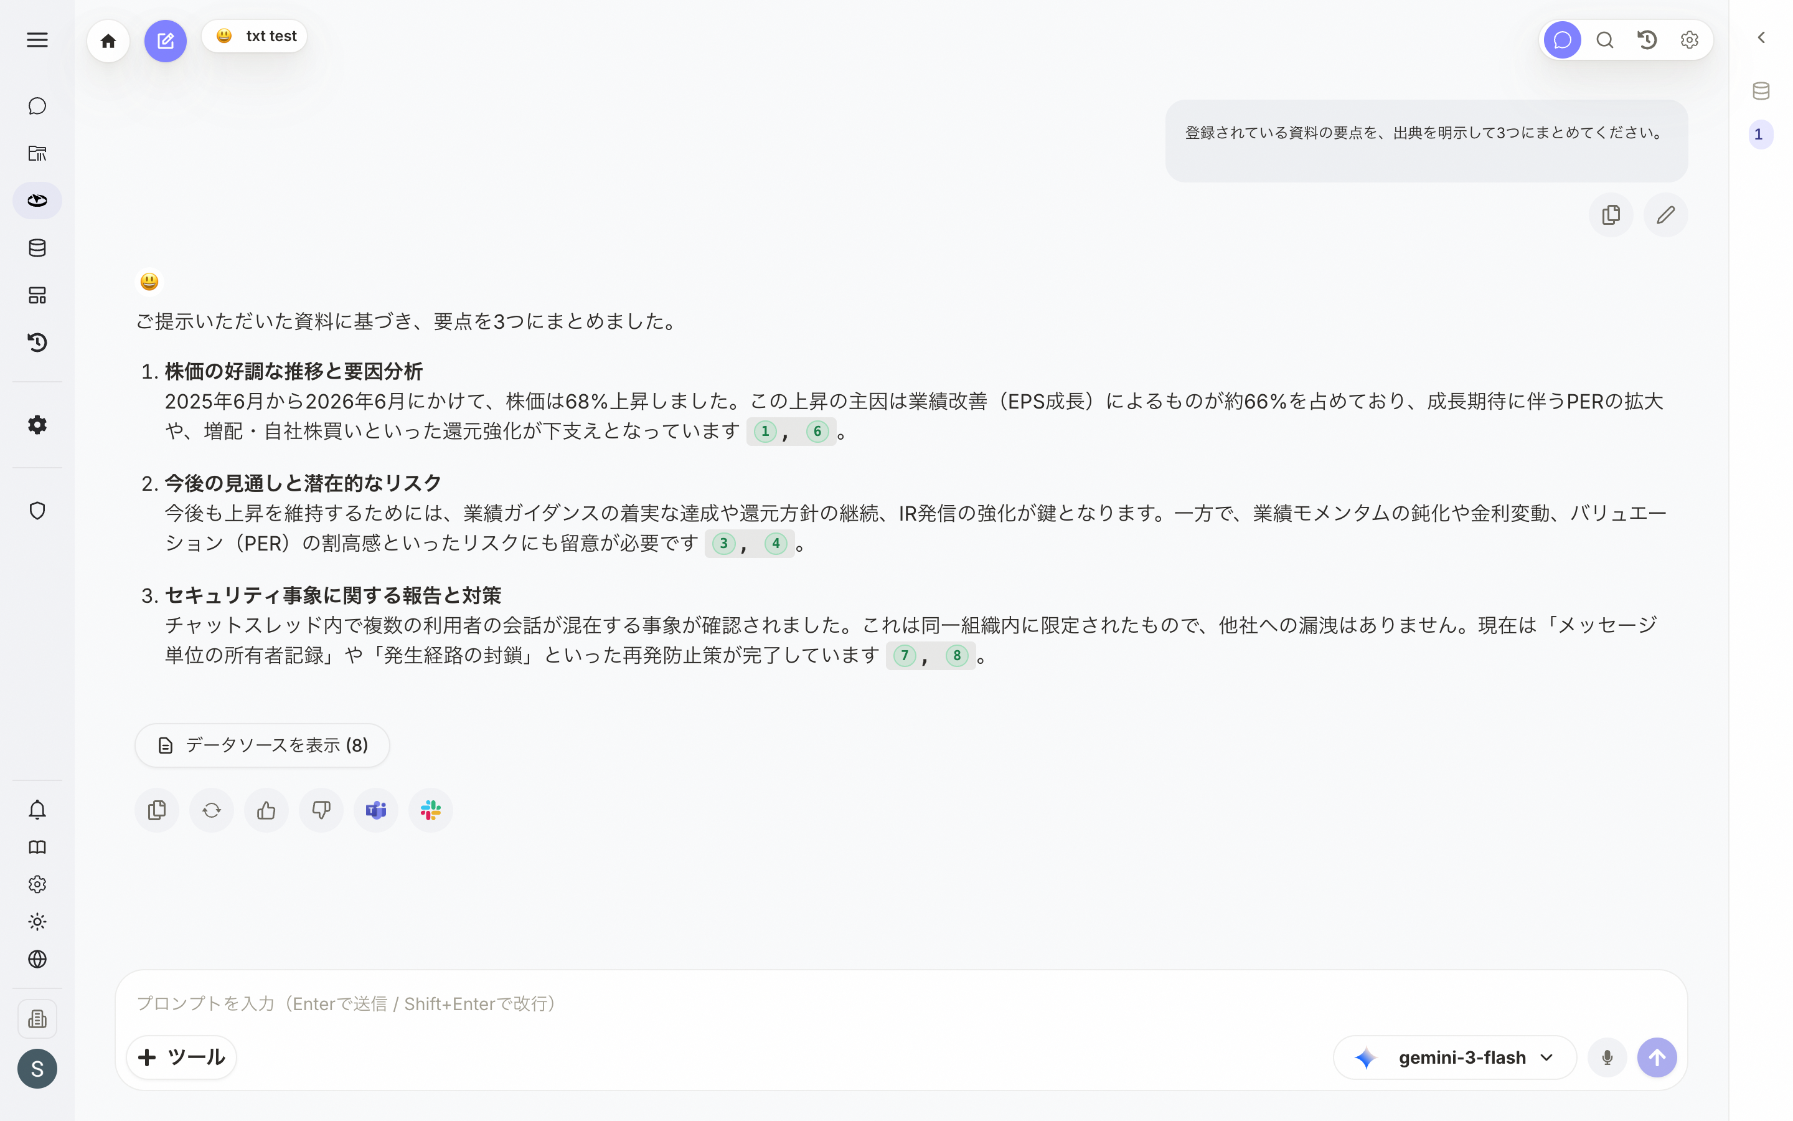
Task: Open the shield security icon
Action: pos(37,511)
